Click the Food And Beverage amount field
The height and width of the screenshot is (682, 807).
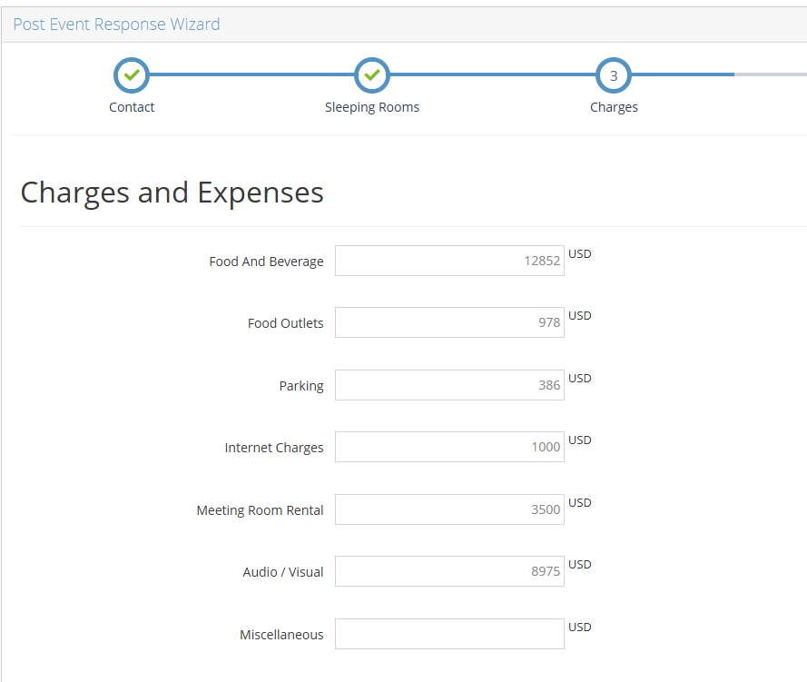click(449, 261)
